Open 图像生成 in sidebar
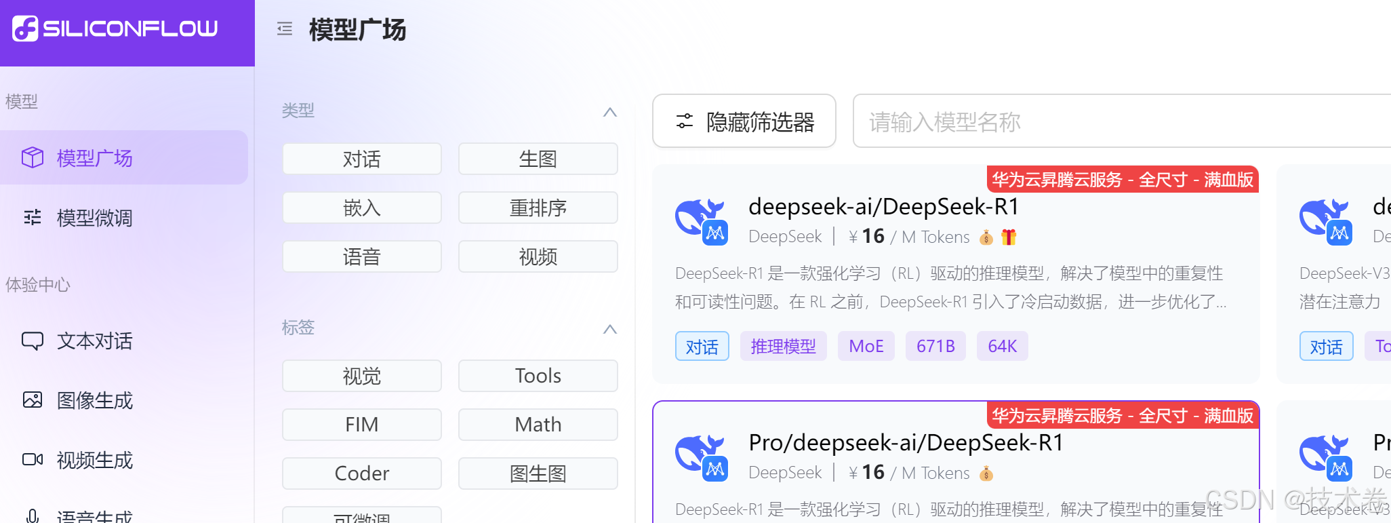Image resolution: width=1391 pixels, height=523 pixels. click(124, 400)
